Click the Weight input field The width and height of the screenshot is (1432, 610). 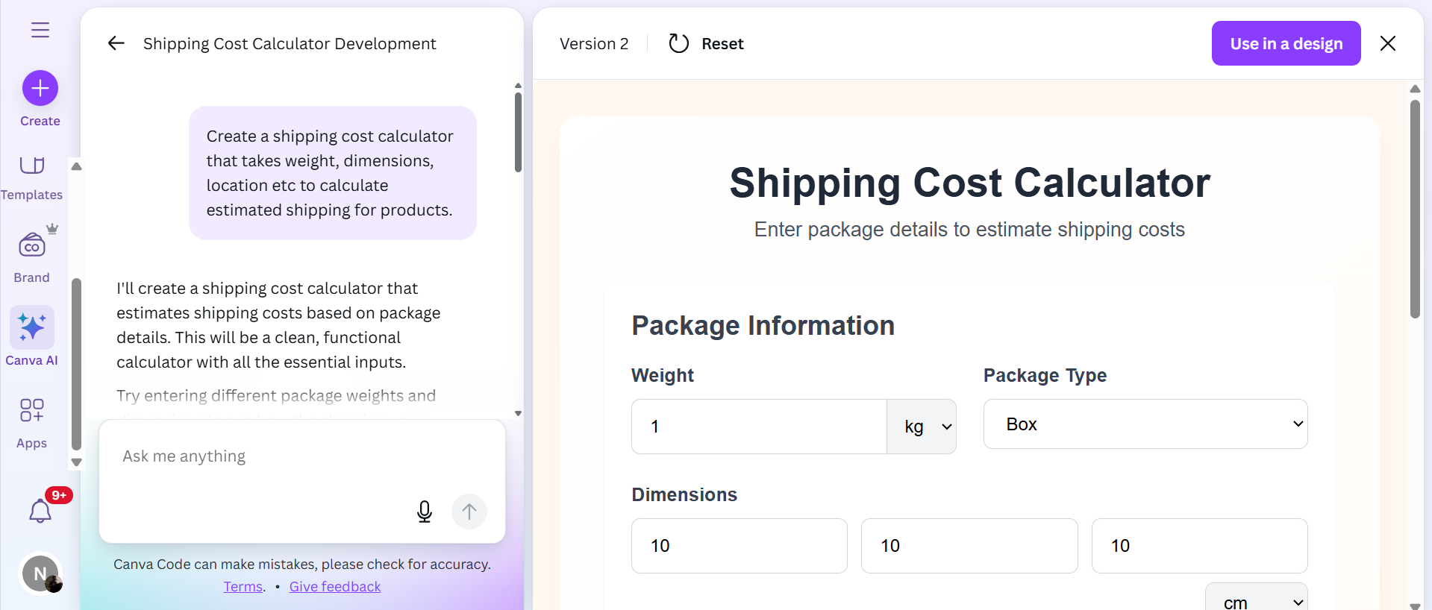click(758, 427)
